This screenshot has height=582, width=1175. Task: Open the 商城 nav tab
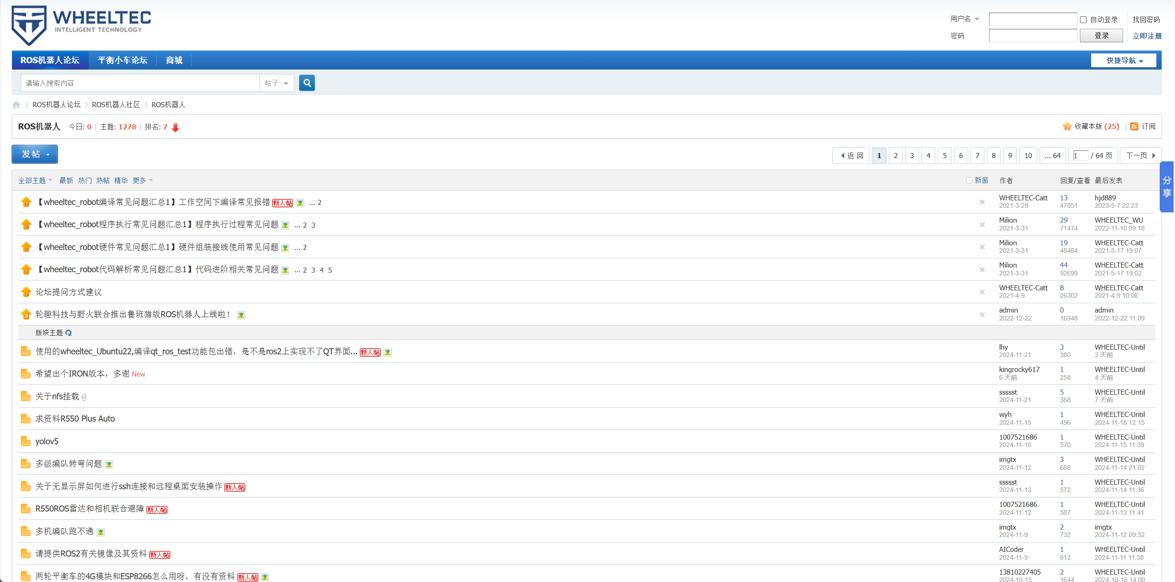174,60
